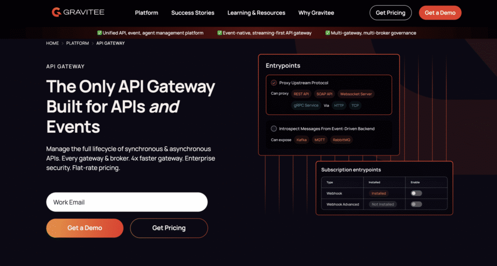Click Webhook Advanced row label

click(343, 204)
